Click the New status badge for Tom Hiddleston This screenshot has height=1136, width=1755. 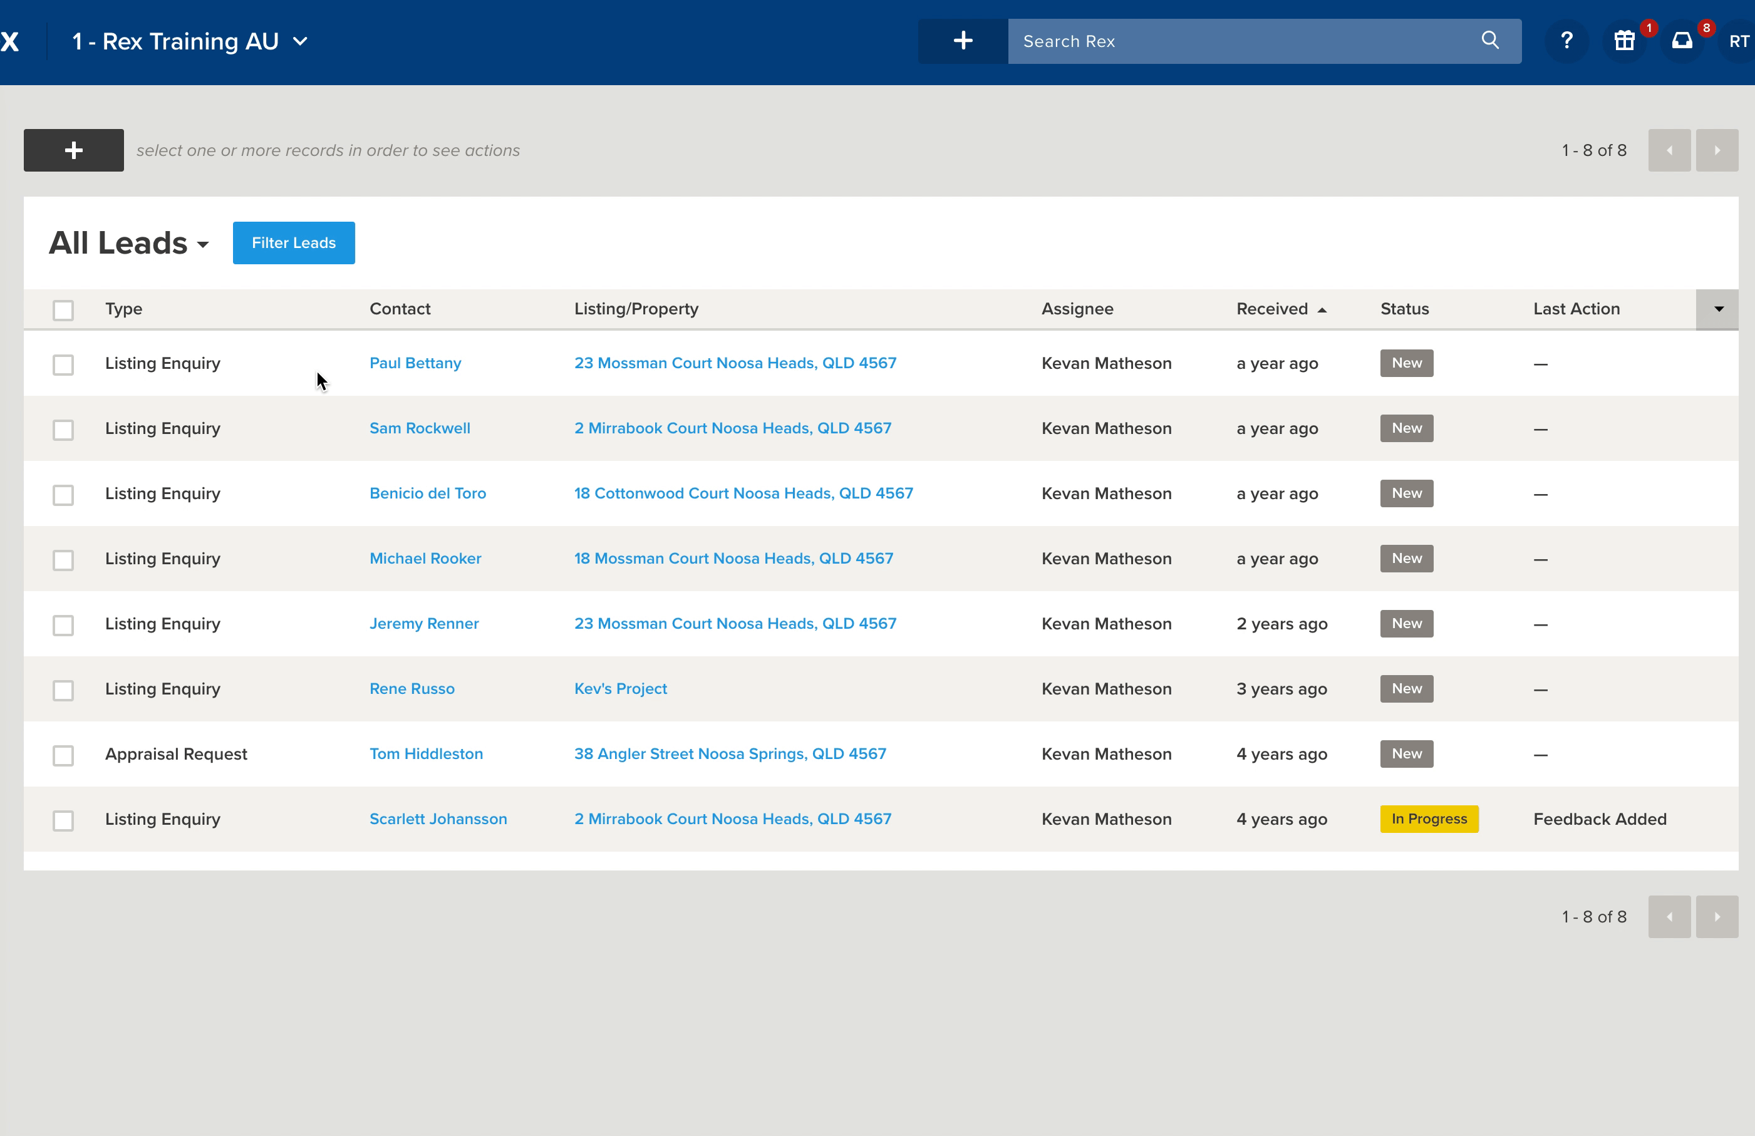click(1406, 753)
